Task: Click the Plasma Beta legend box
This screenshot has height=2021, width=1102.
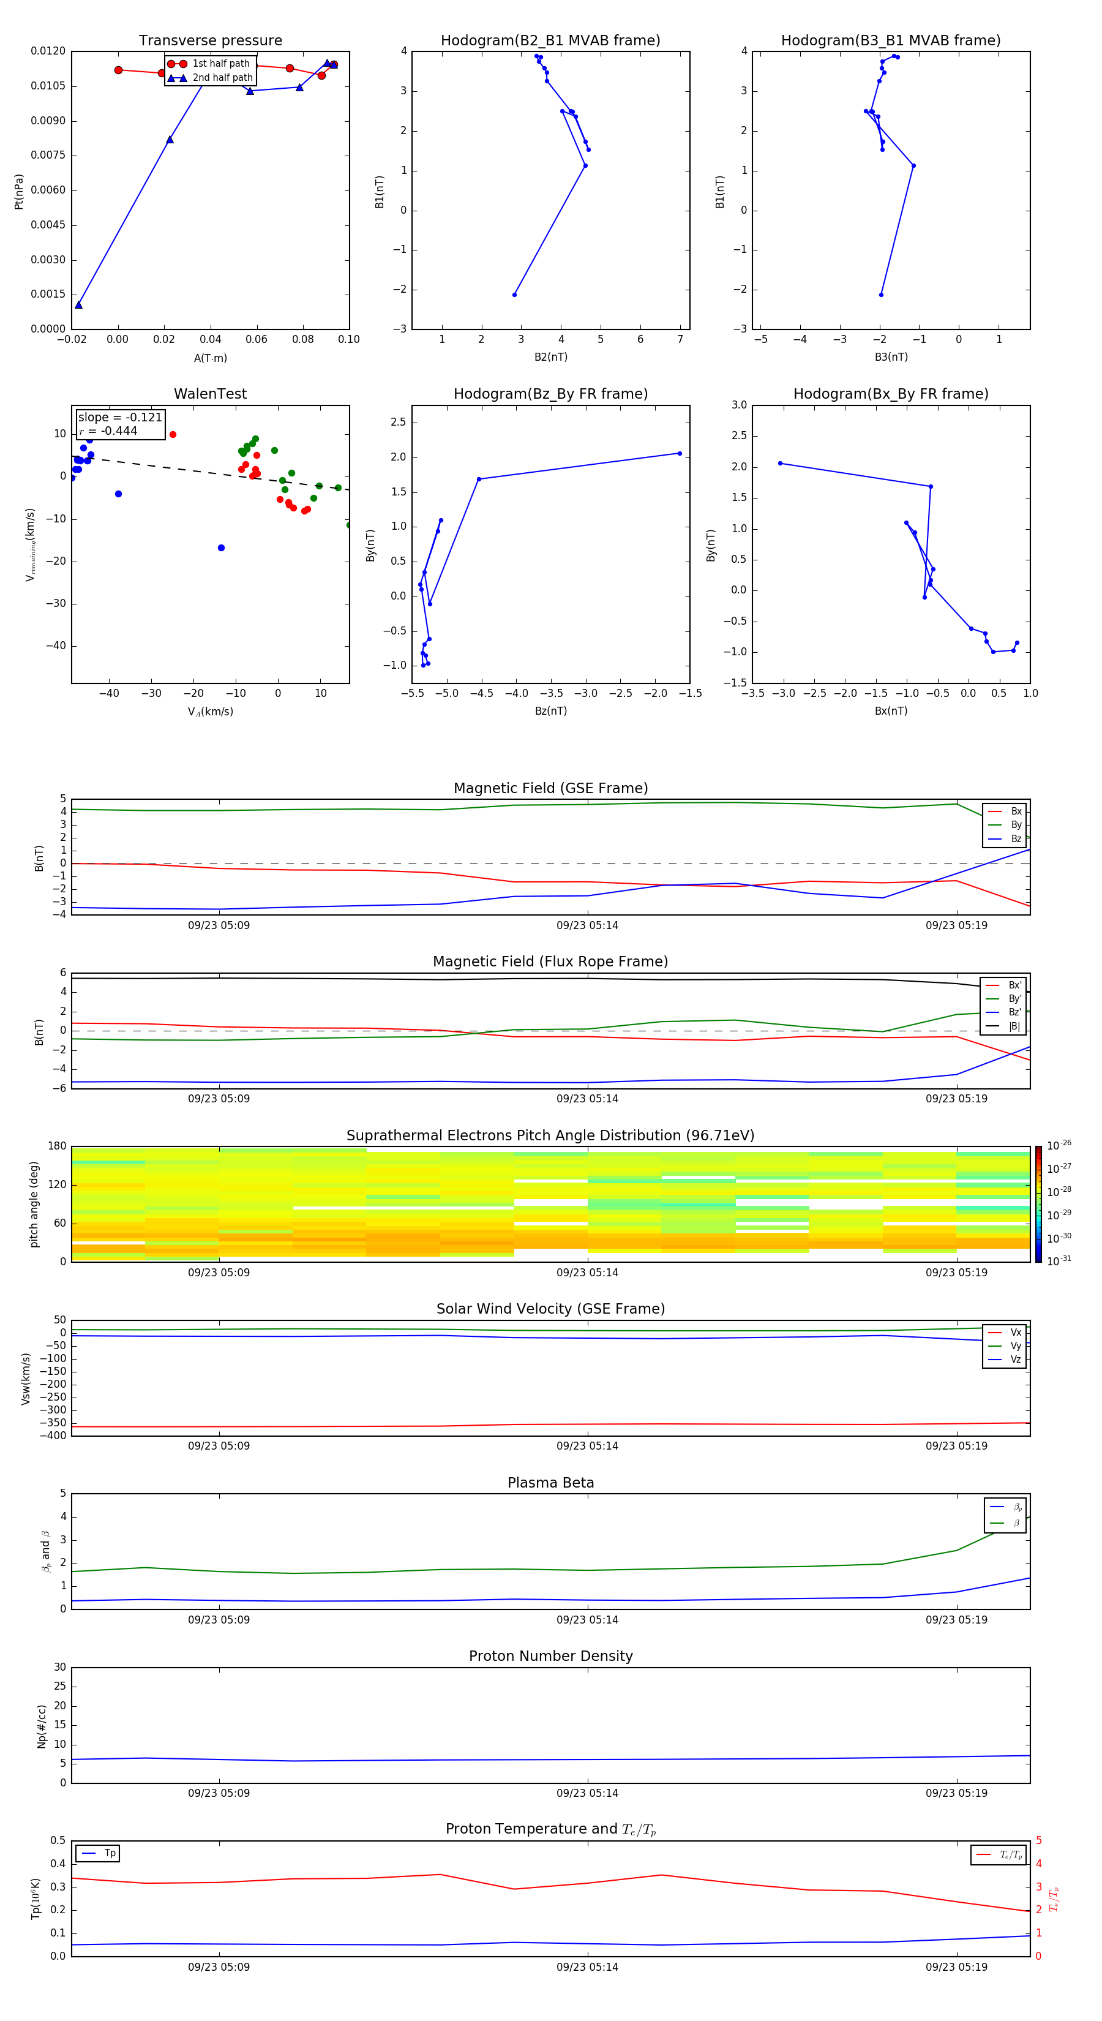Action: (1005, 1515)
